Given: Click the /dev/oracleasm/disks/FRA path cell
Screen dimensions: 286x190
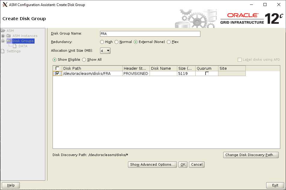Looking at the screenshot, I should click(92, 73).
